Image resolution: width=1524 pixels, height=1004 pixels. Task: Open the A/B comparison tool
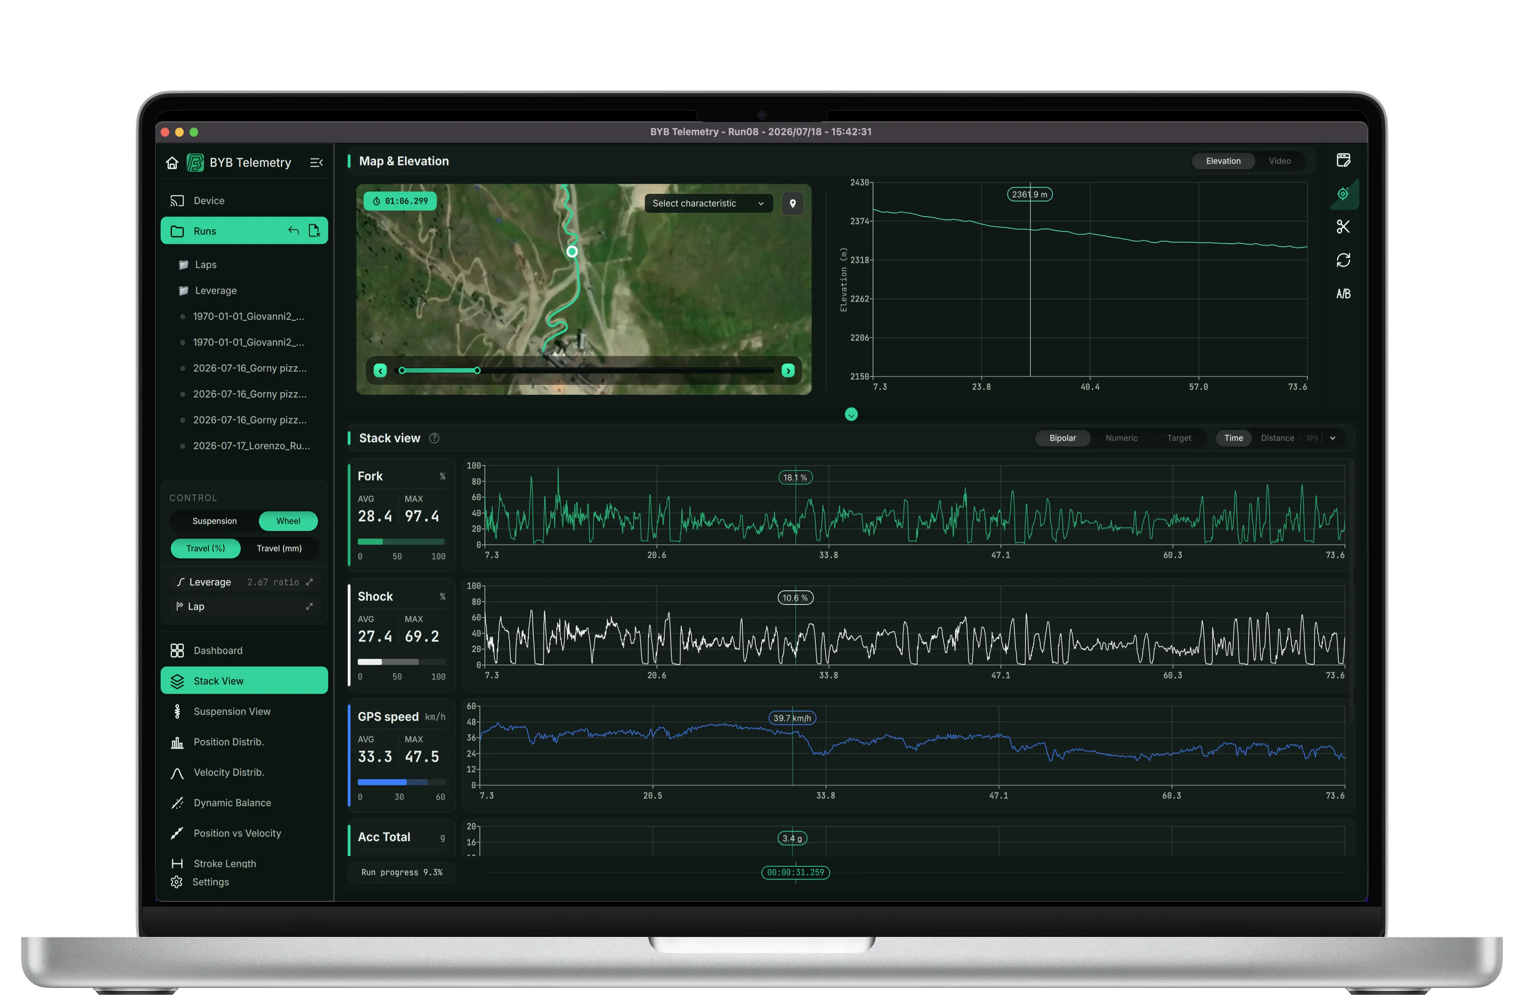coord(1343,294)
